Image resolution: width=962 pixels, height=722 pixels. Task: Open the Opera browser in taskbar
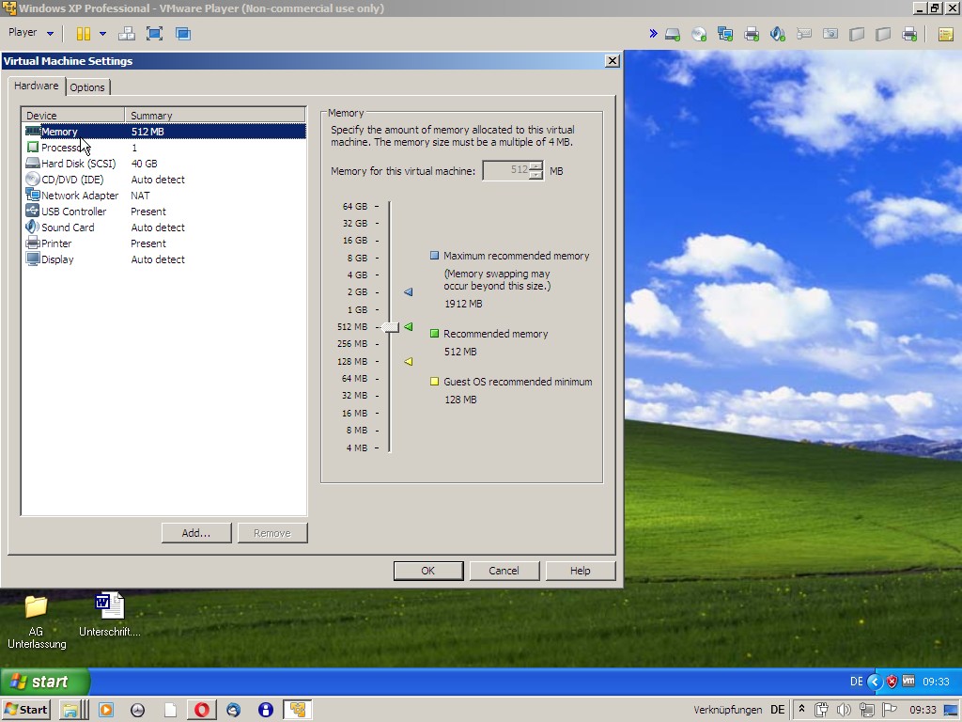200,710
